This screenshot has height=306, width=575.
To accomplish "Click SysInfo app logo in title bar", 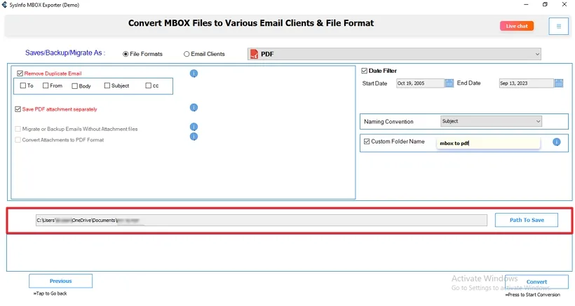I will [x=4, y=5].
